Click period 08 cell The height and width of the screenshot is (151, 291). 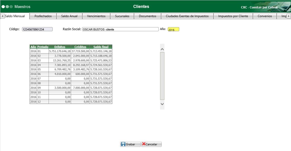point(43,83)
